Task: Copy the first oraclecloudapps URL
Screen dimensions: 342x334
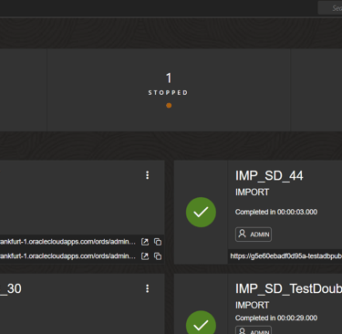Action: [x=158, y=242]
